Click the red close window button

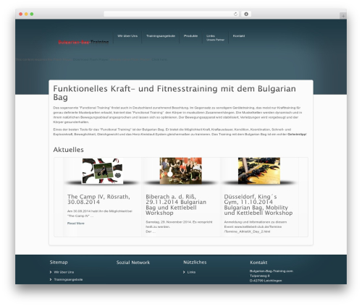click(21, 14)
